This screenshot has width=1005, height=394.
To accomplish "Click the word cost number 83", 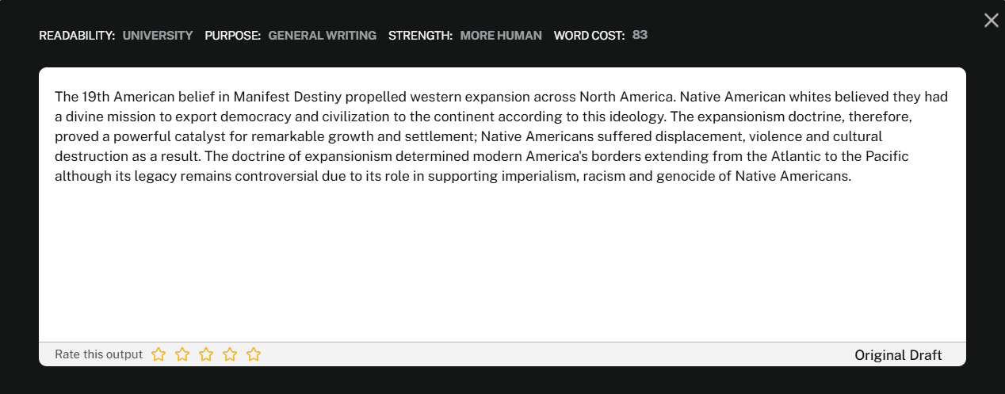I will (640, 35).
